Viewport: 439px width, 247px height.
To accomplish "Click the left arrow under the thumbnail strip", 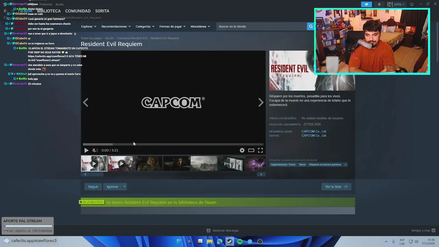I will point(85,174).
